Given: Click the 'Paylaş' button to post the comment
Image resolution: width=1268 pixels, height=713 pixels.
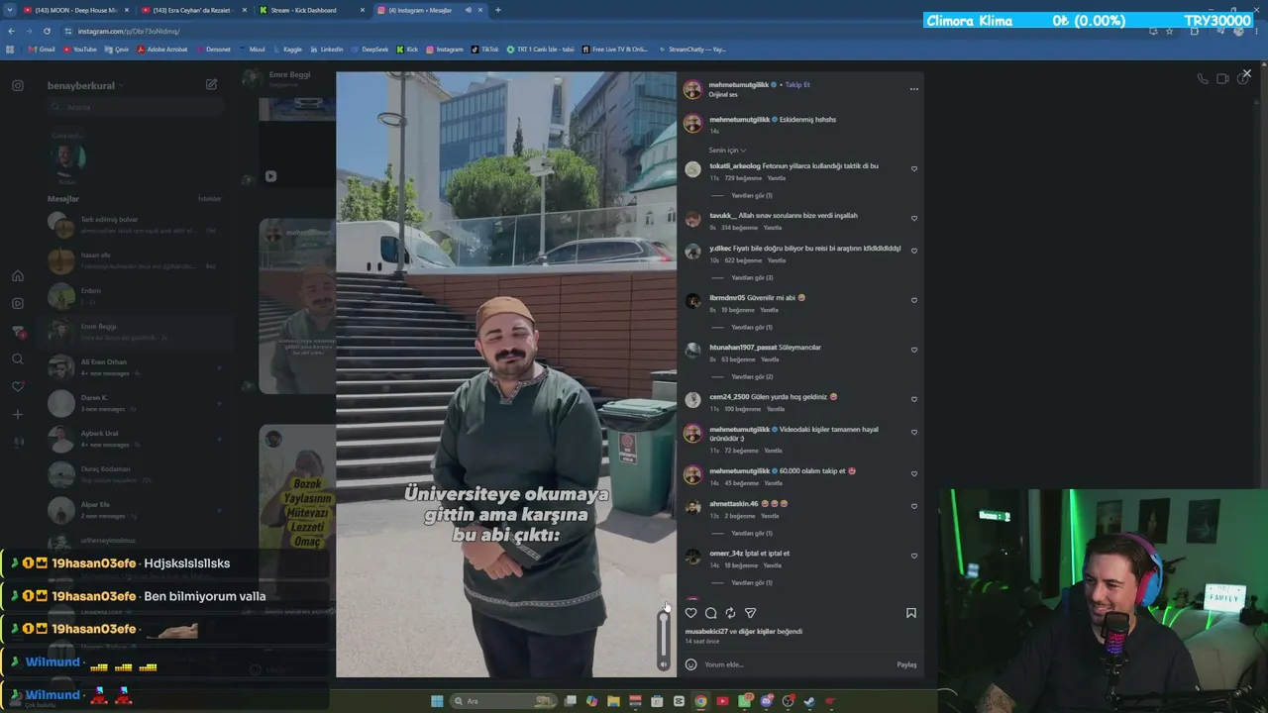Looking at the screenshot, I should click(906, 664).
